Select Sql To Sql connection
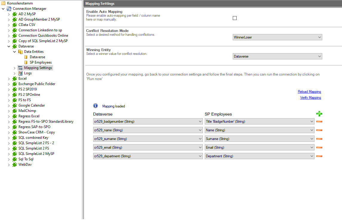The height and width of the screenshot is (223, 342). (x=26, y=159)
